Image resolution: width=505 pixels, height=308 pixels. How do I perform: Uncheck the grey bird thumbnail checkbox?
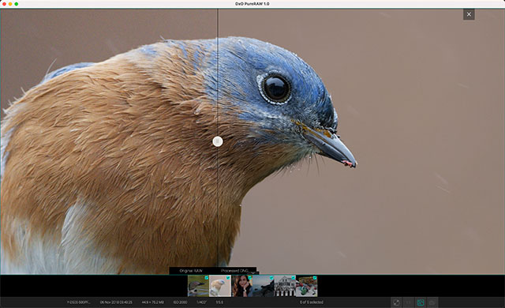207,277
